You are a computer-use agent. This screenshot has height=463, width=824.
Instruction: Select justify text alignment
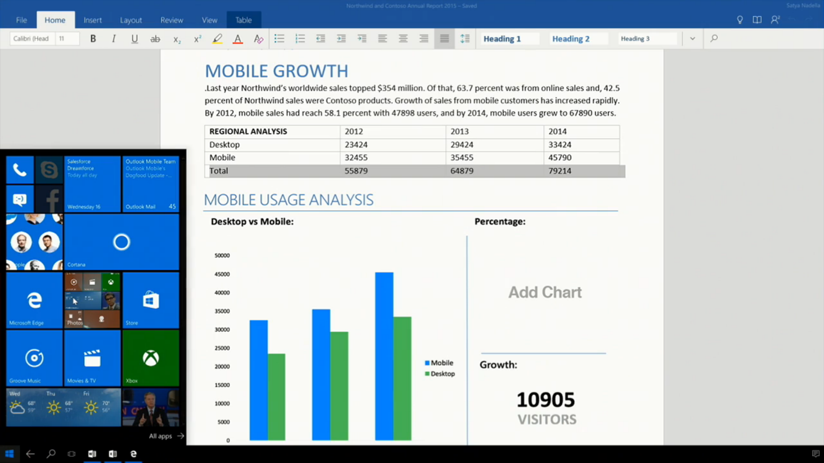point(444,39)
